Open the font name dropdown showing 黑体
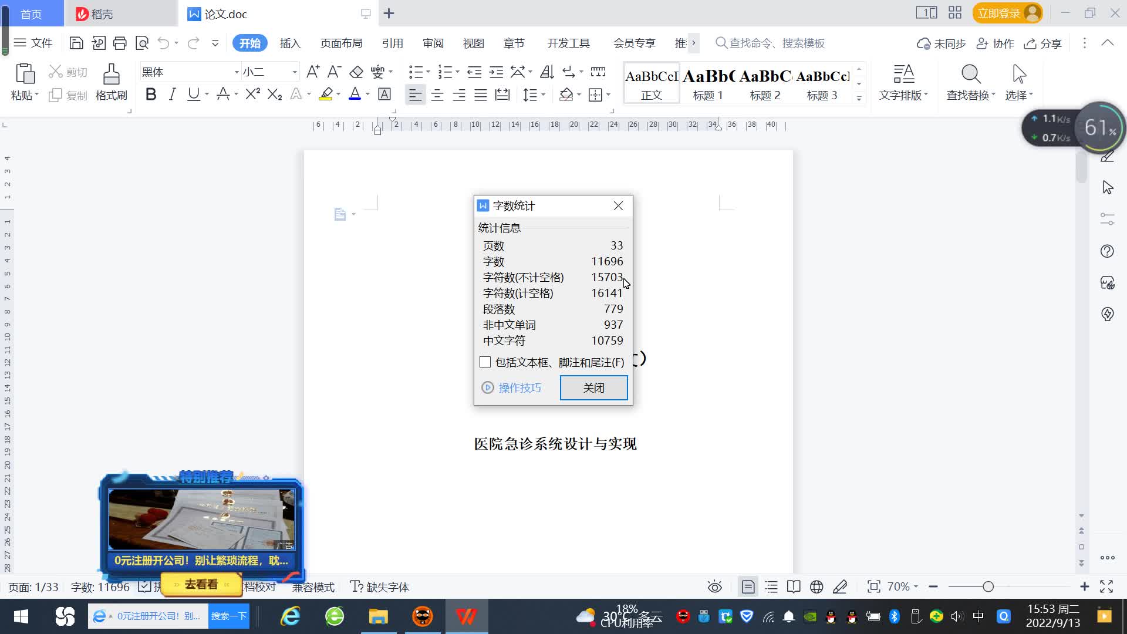 click(x=237, y=72)
